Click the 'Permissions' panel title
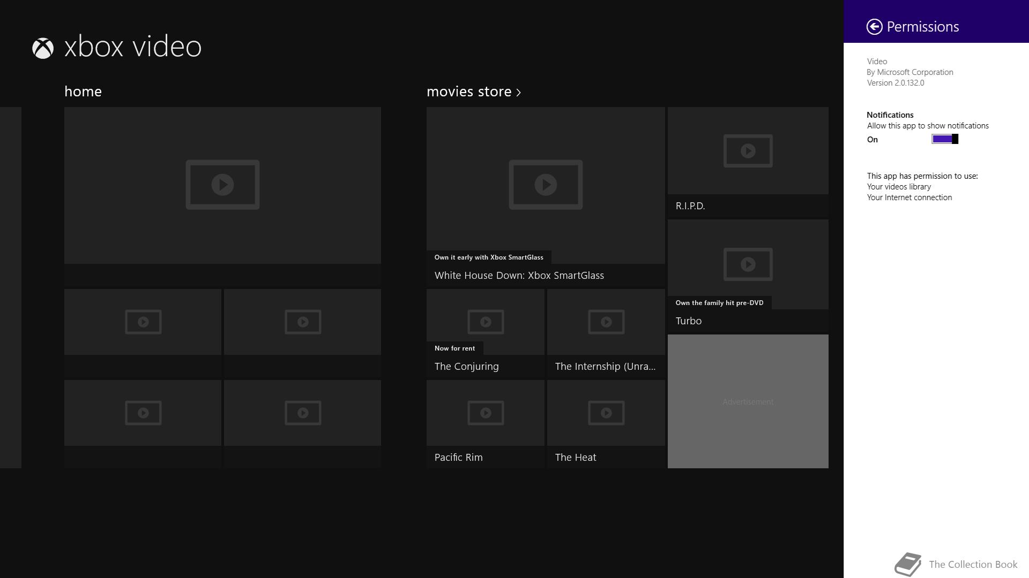 click(x=923, y=27)
